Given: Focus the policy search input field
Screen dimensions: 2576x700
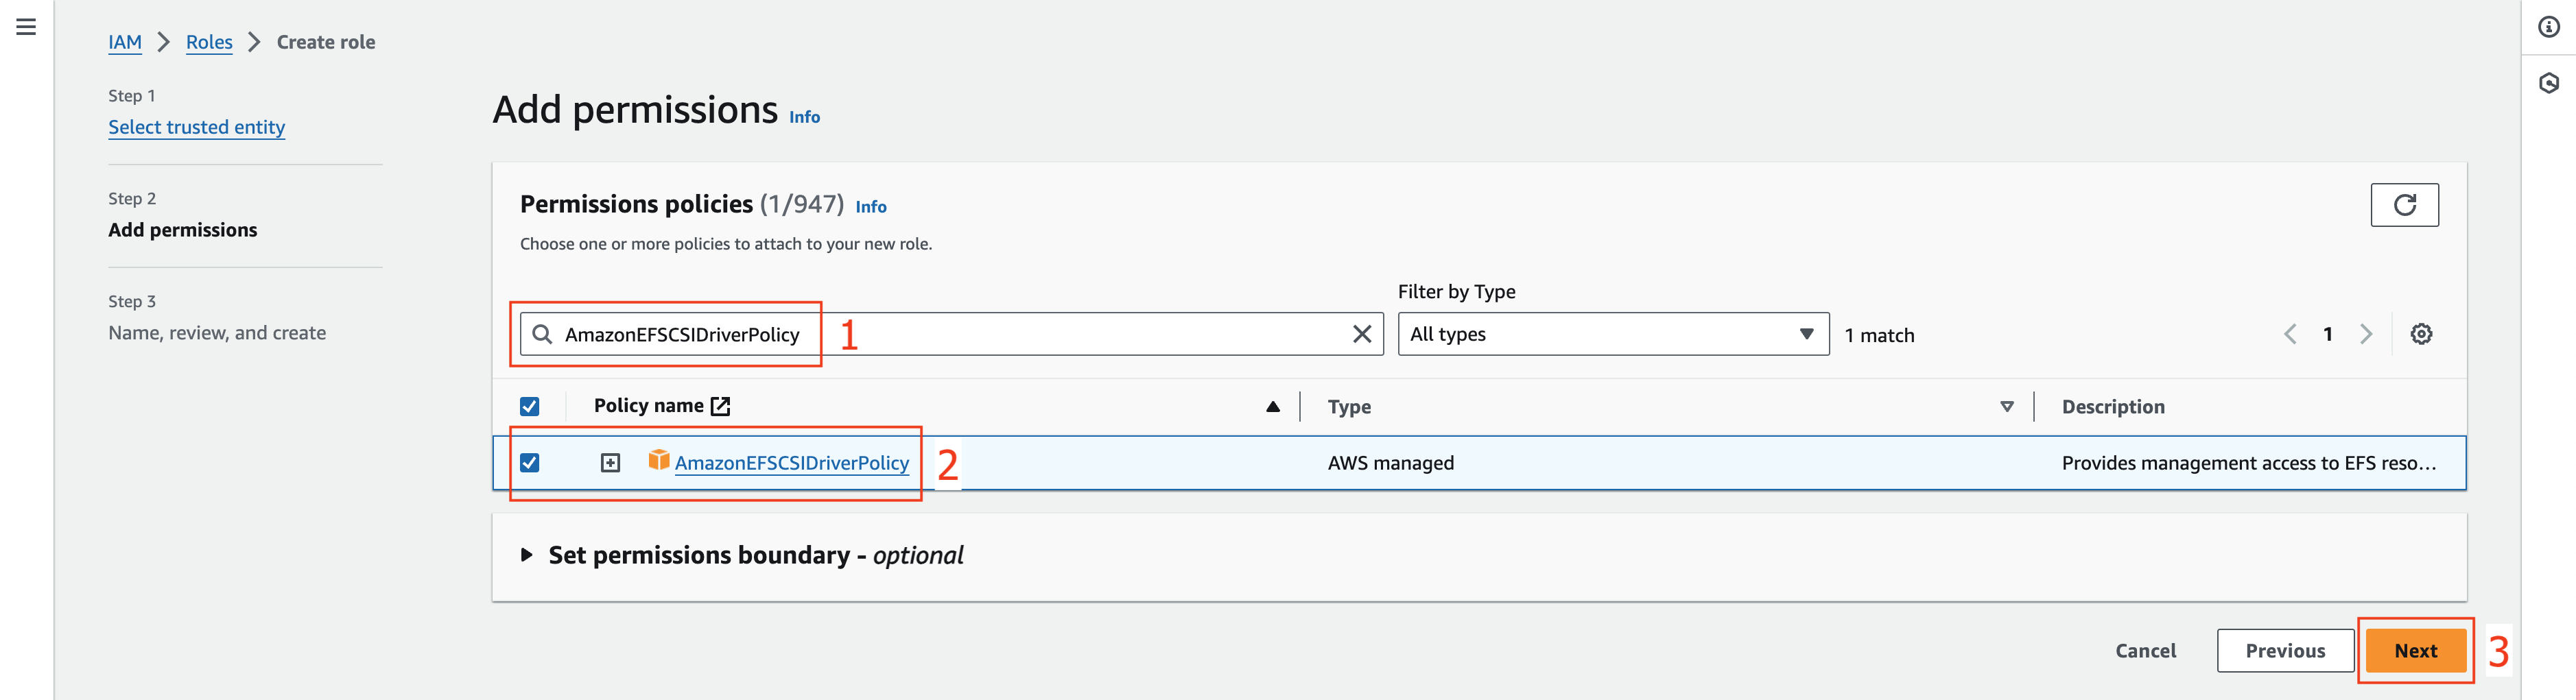Looking at the screenshot, I should (951, 334).
